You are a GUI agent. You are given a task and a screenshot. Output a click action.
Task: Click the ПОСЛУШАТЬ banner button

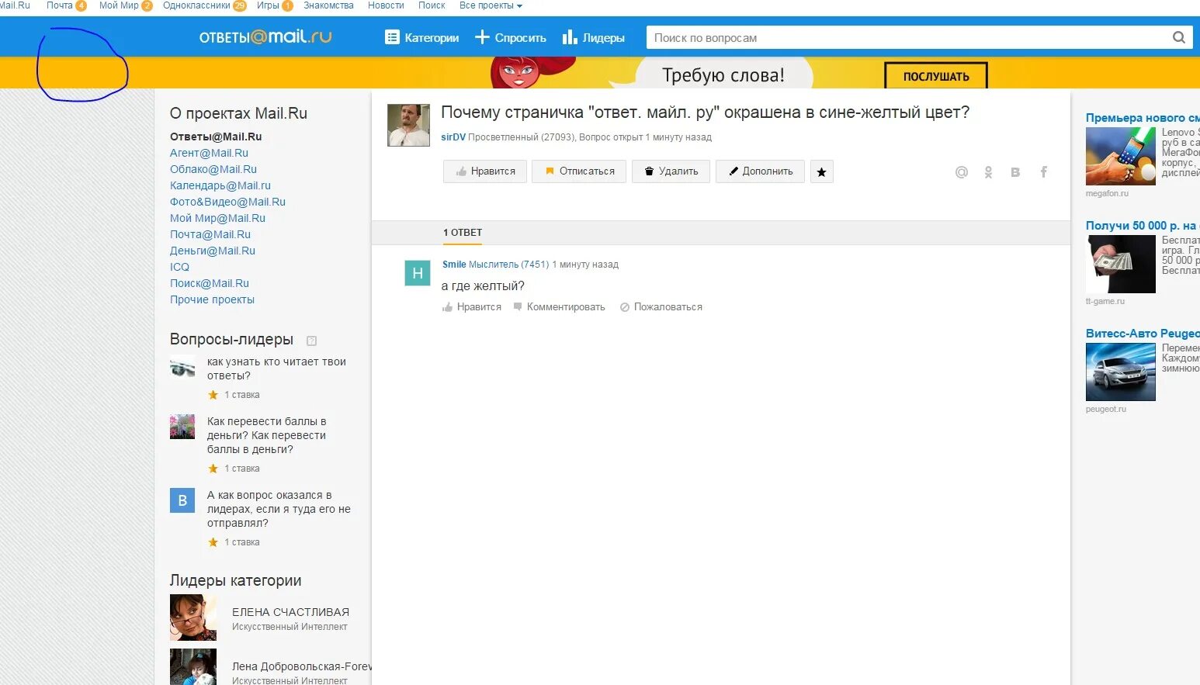pyautogui.click(x=936, y=76)
